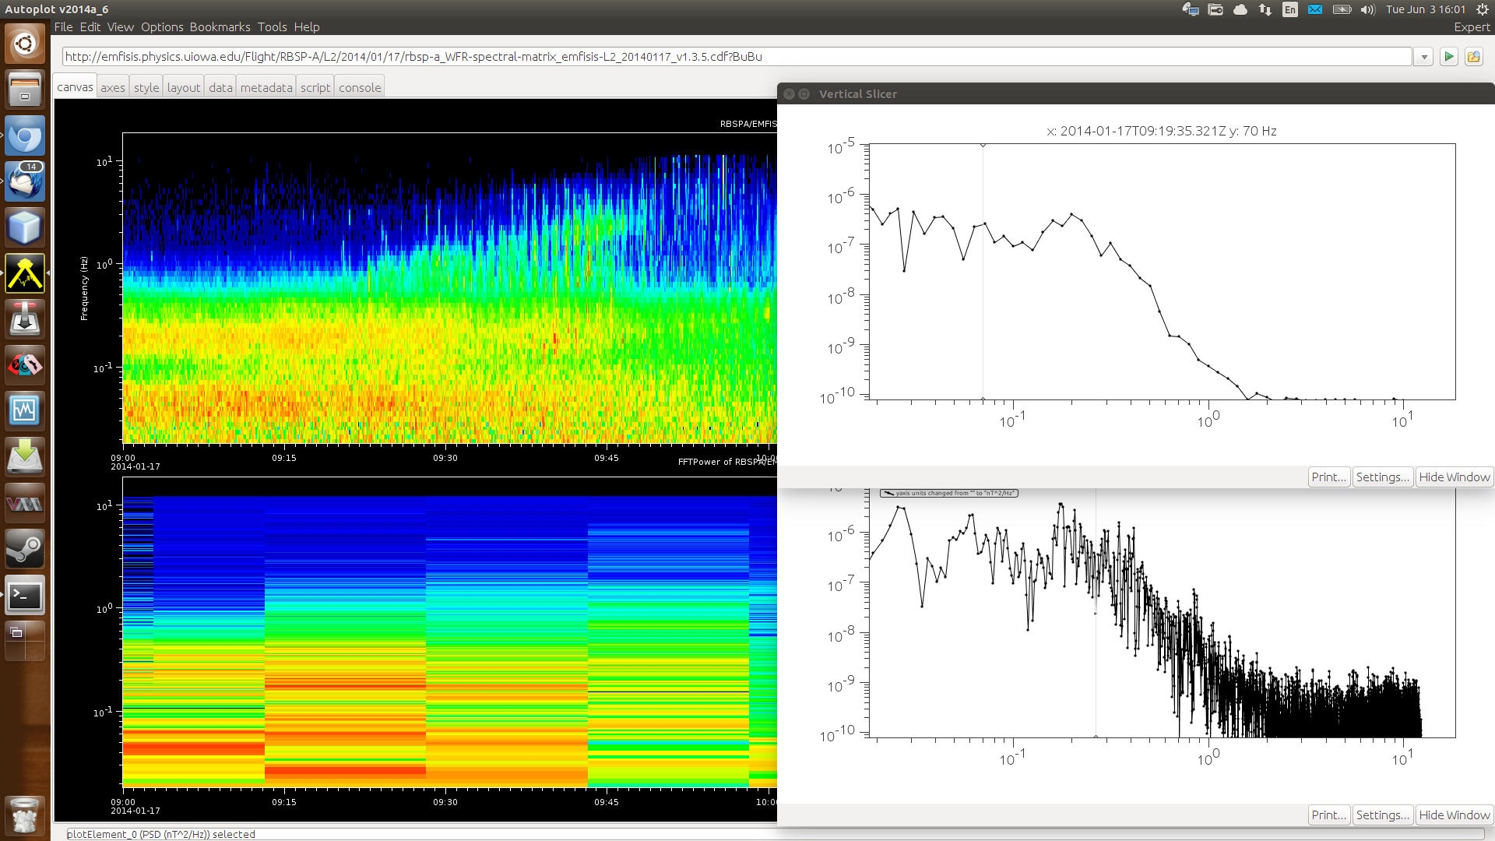Viewport: 1495px width, 841px height.
Task: Open the workspace switcher in dock
Action: tap(25, 641)
